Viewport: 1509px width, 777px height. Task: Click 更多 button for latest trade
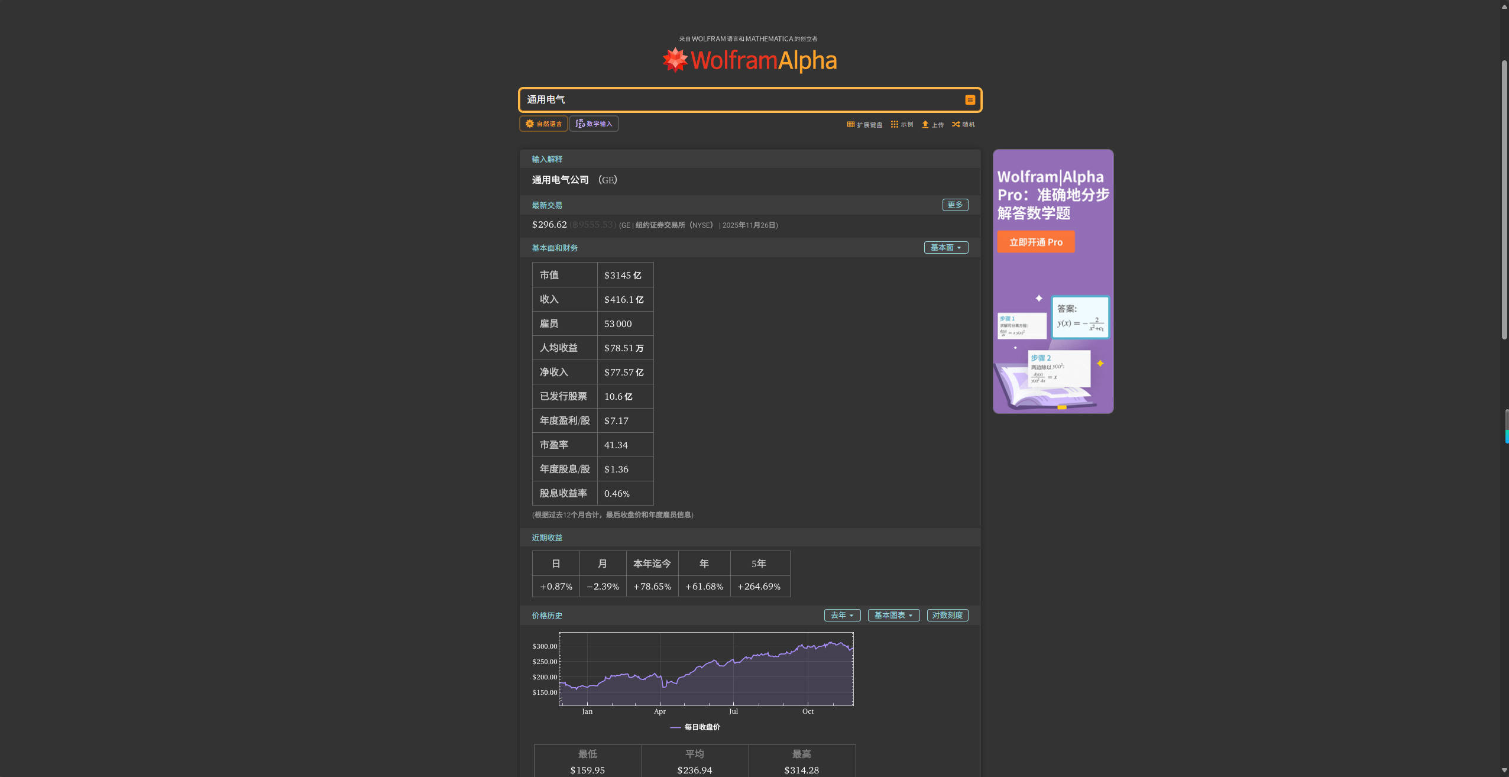pos(954,205)
